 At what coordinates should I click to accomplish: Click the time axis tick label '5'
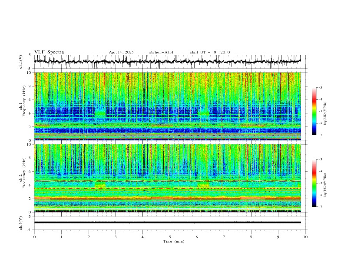[170, 237]
